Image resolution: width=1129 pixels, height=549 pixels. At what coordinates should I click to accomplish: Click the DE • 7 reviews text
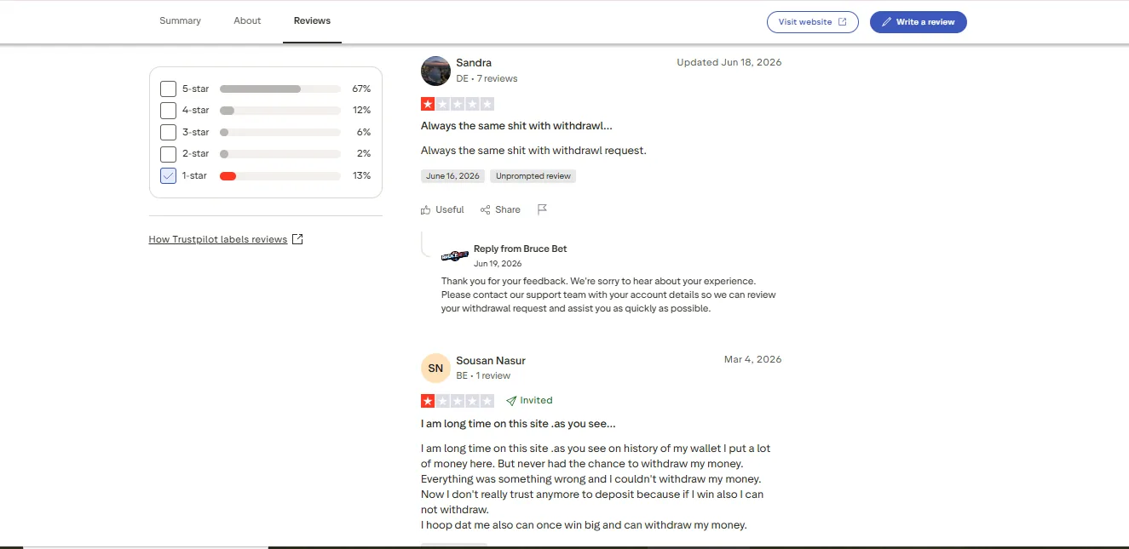tap(487, 78)
